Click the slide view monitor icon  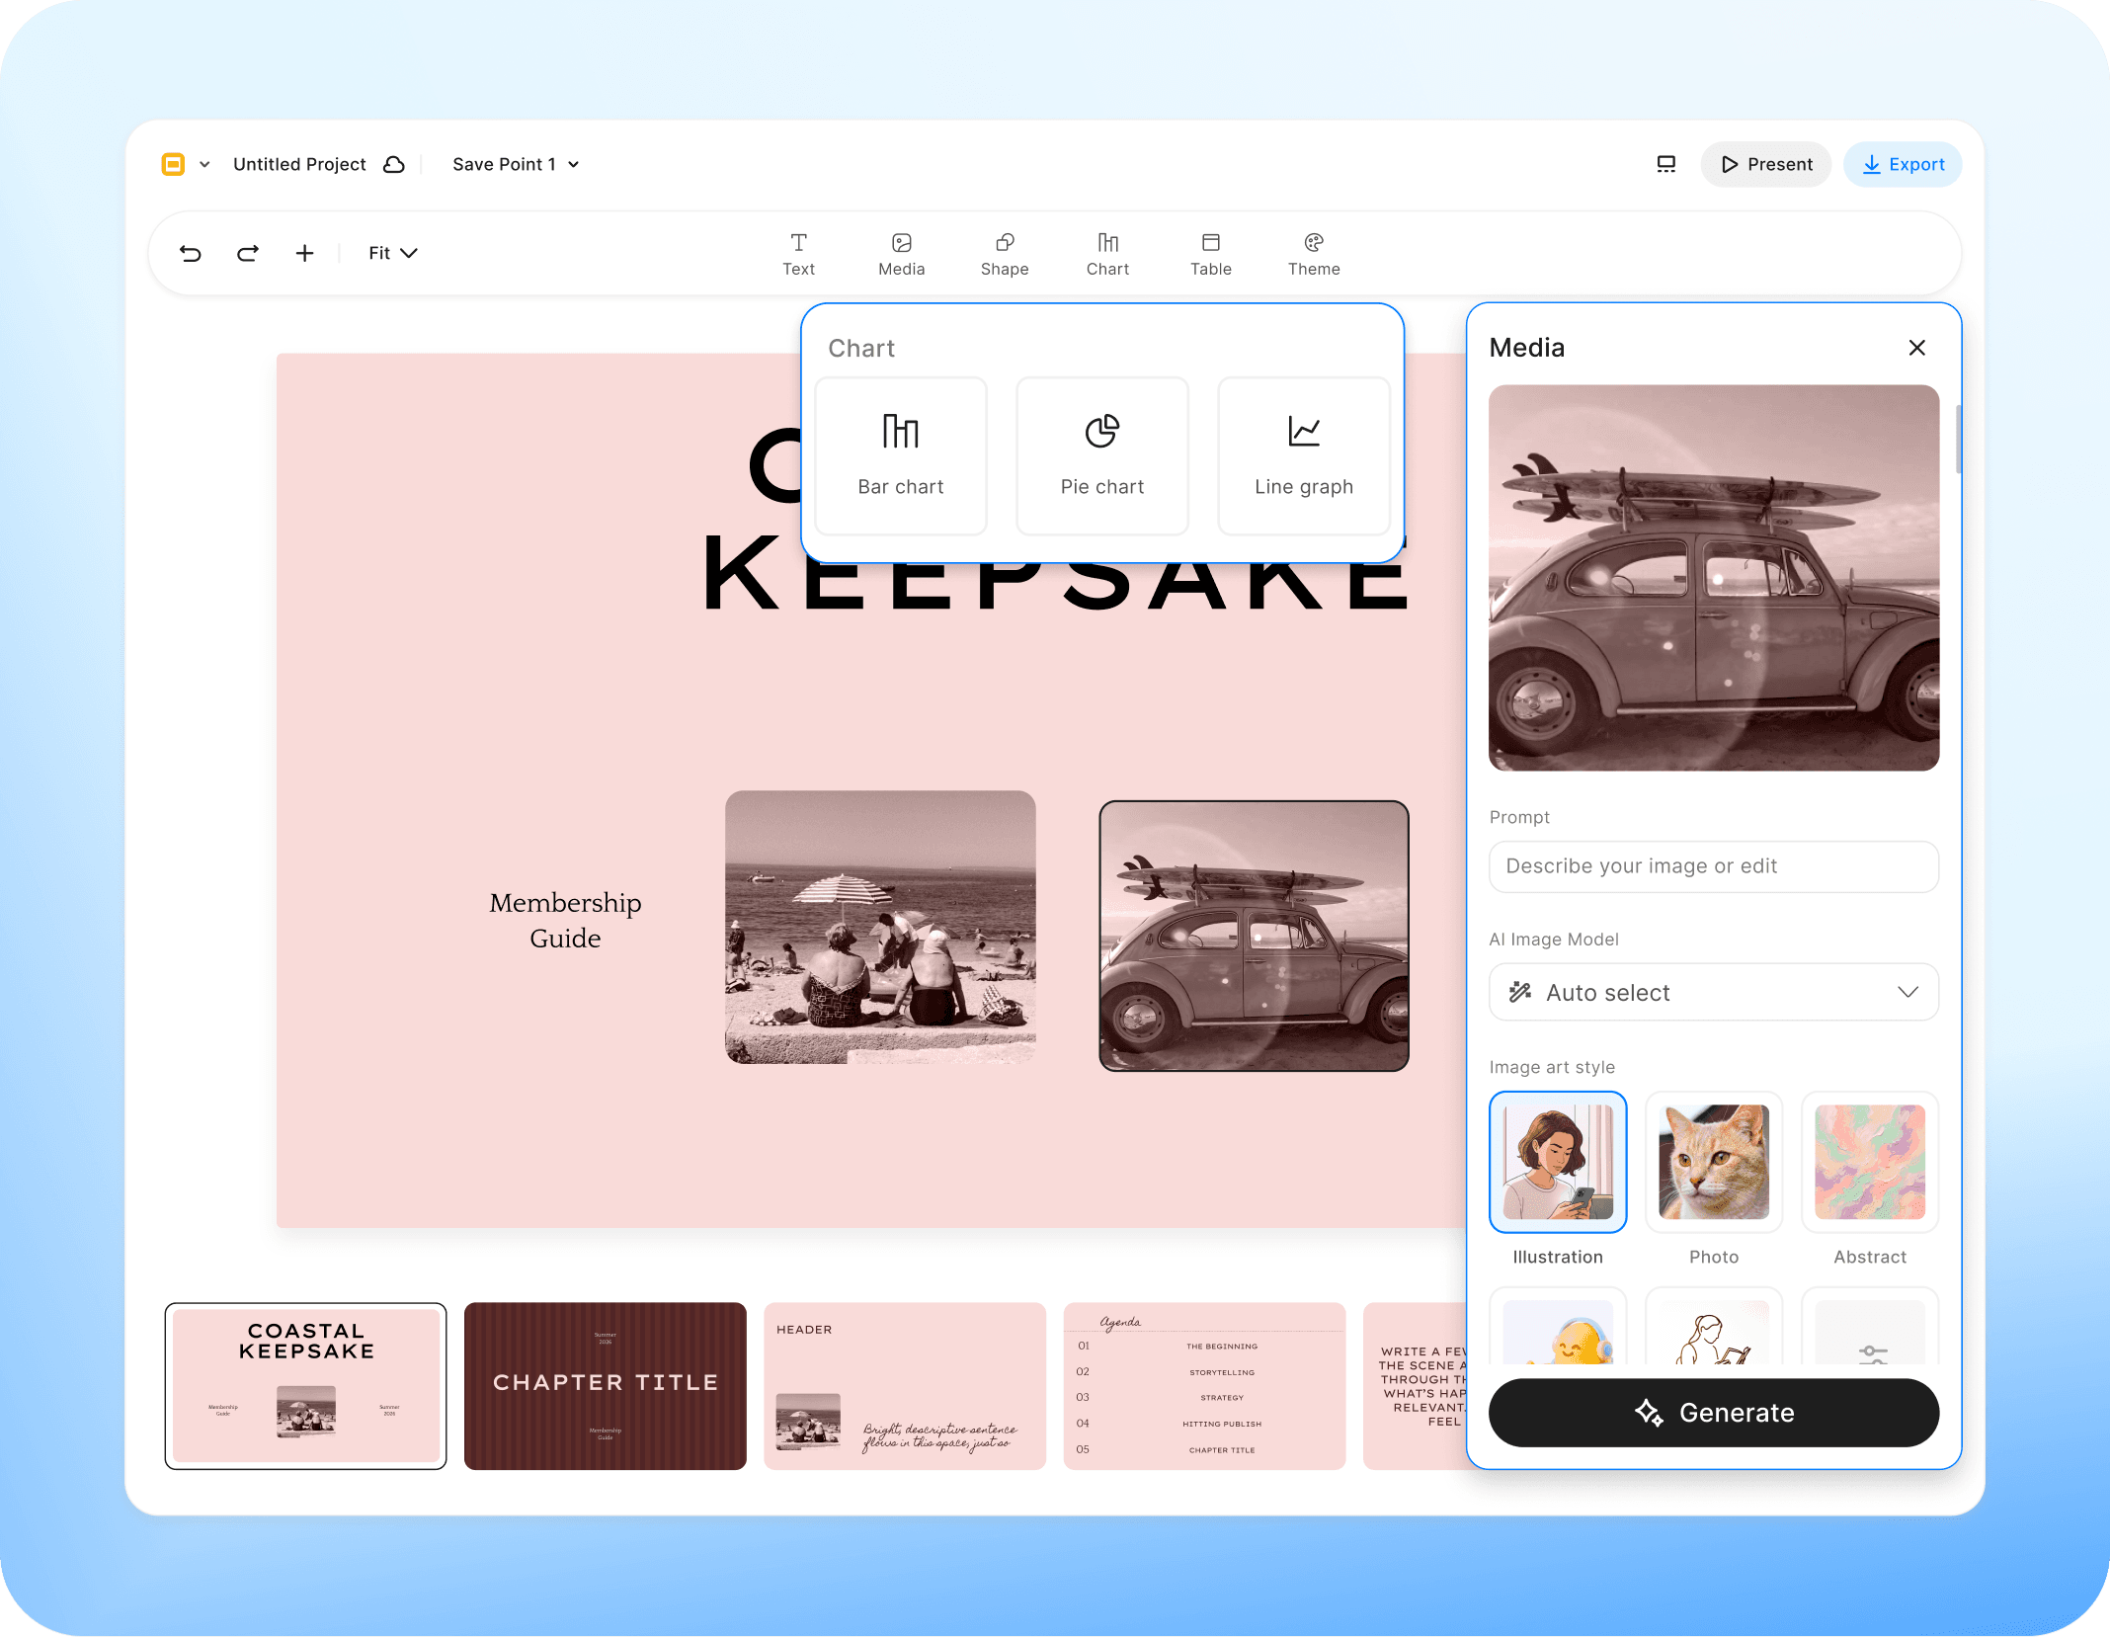point(1665,164)
